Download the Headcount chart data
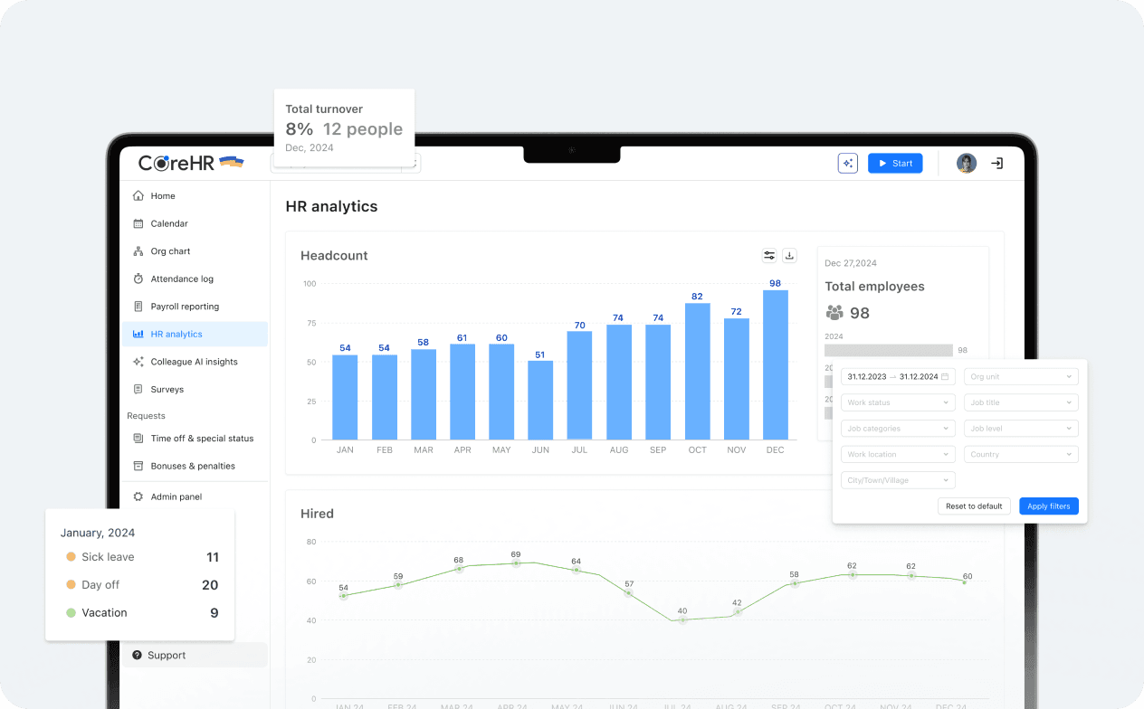The height and width of the screenshot is (709, 1144). click(789, 256)
